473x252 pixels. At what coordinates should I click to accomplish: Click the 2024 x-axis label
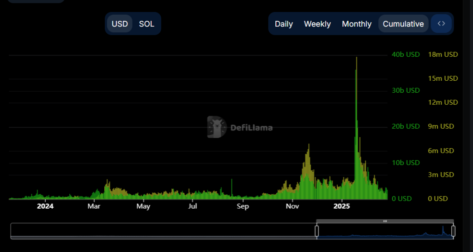coord(45,206)
